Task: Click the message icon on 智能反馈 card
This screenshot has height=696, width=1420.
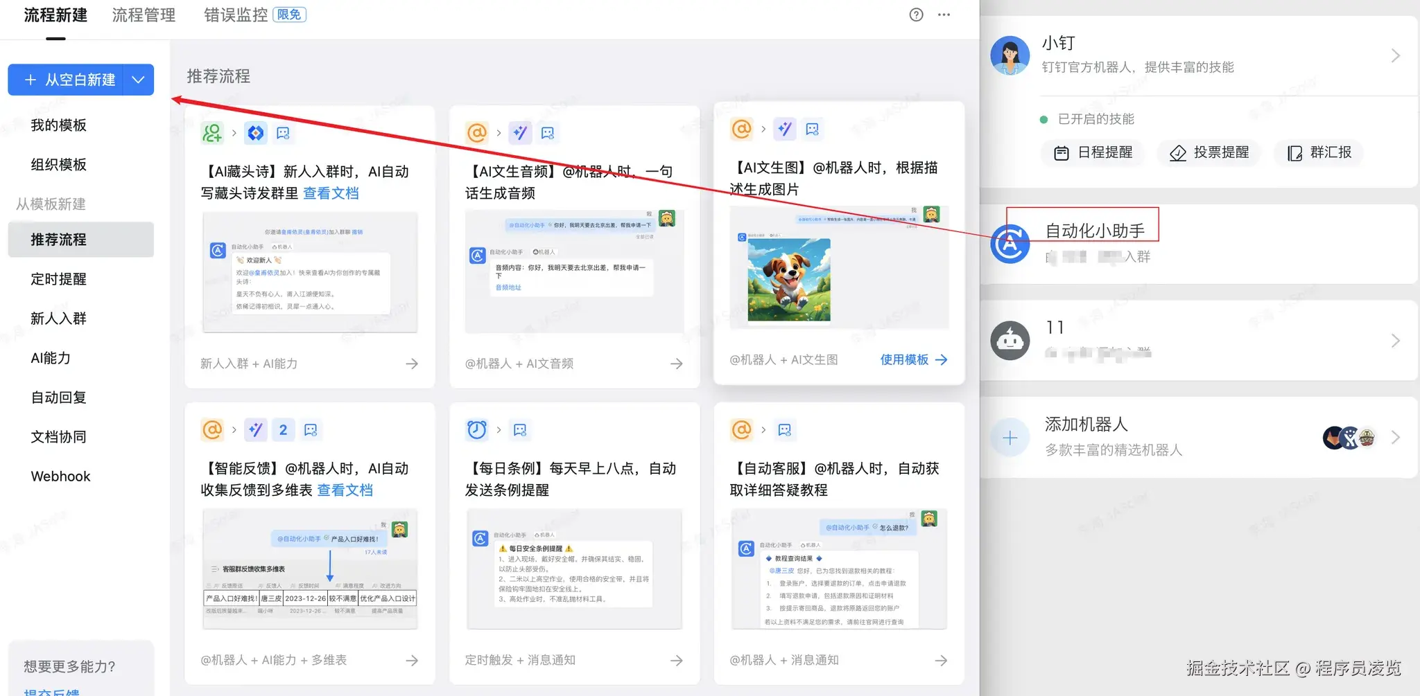Action: pyautogui.click(x=311, y=429)
